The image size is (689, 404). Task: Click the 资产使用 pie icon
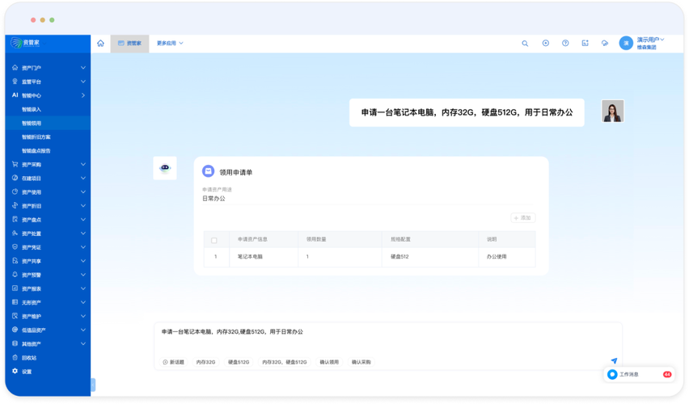pyautogui.click(x=15, y=192)
